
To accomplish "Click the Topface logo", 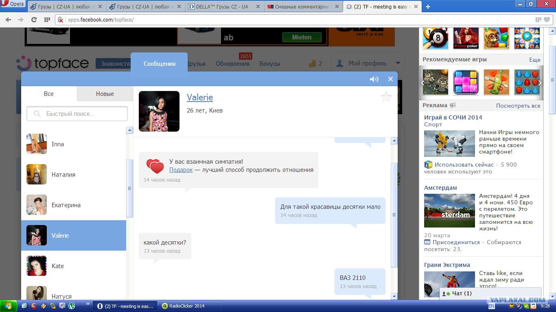I will coord(53,63).
